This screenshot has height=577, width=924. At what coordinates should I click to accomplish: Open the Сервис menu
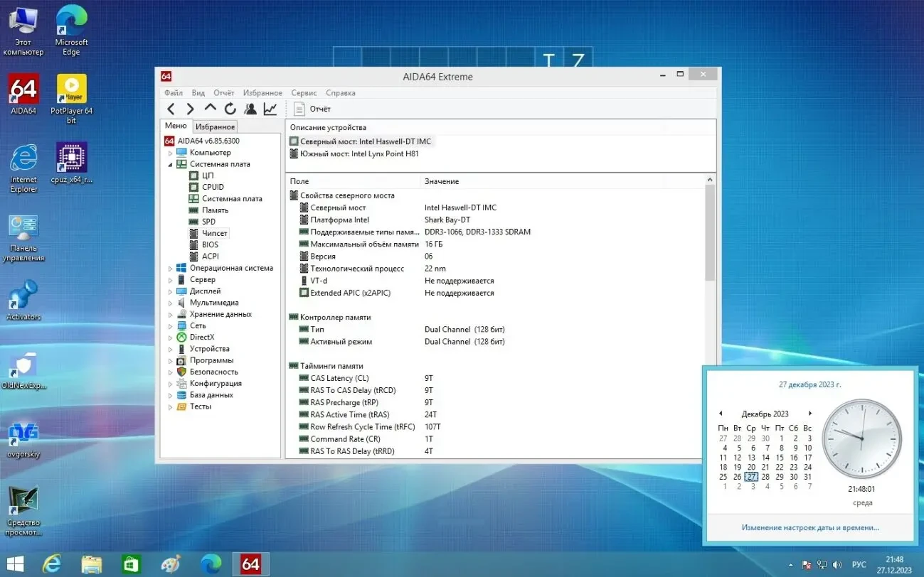304,92
